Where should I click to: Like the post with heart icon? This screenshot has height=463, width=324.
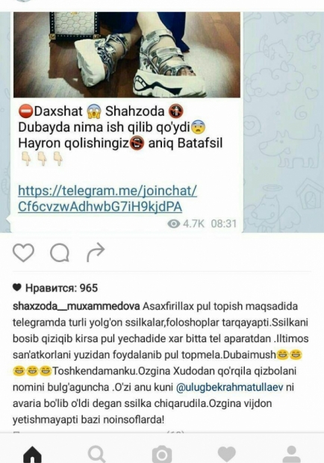[x=23, y=253]
